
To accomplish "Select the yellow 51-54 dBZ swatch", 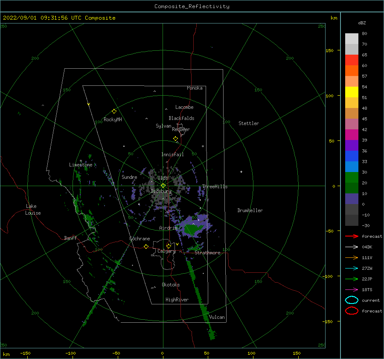I will coord(352,92).
